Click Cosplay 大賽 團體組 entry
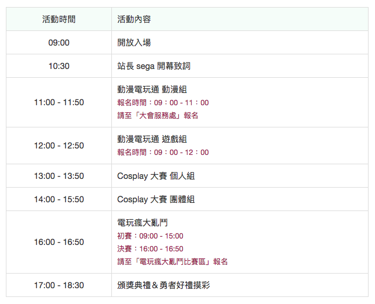 pos(156,199)
